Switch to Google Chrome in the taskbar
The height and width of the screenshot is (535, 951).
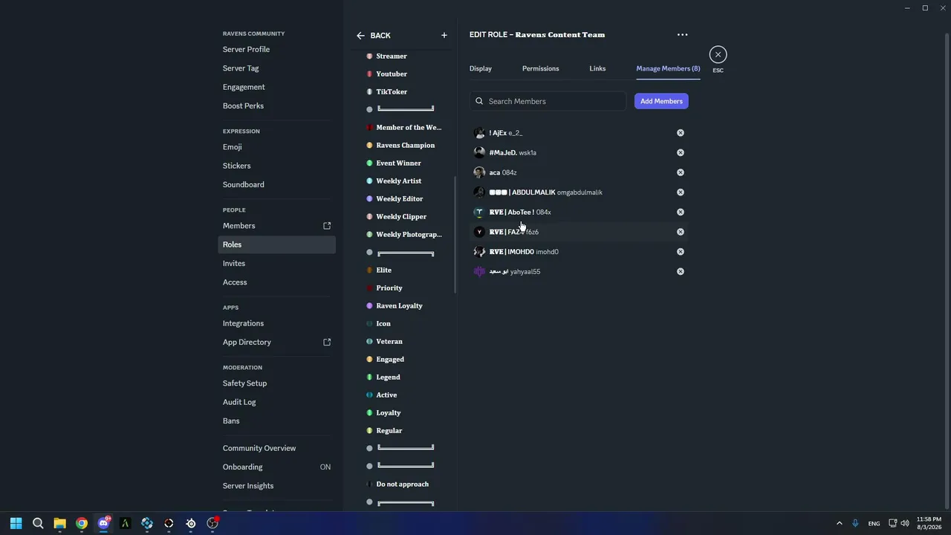click(82, 523)
